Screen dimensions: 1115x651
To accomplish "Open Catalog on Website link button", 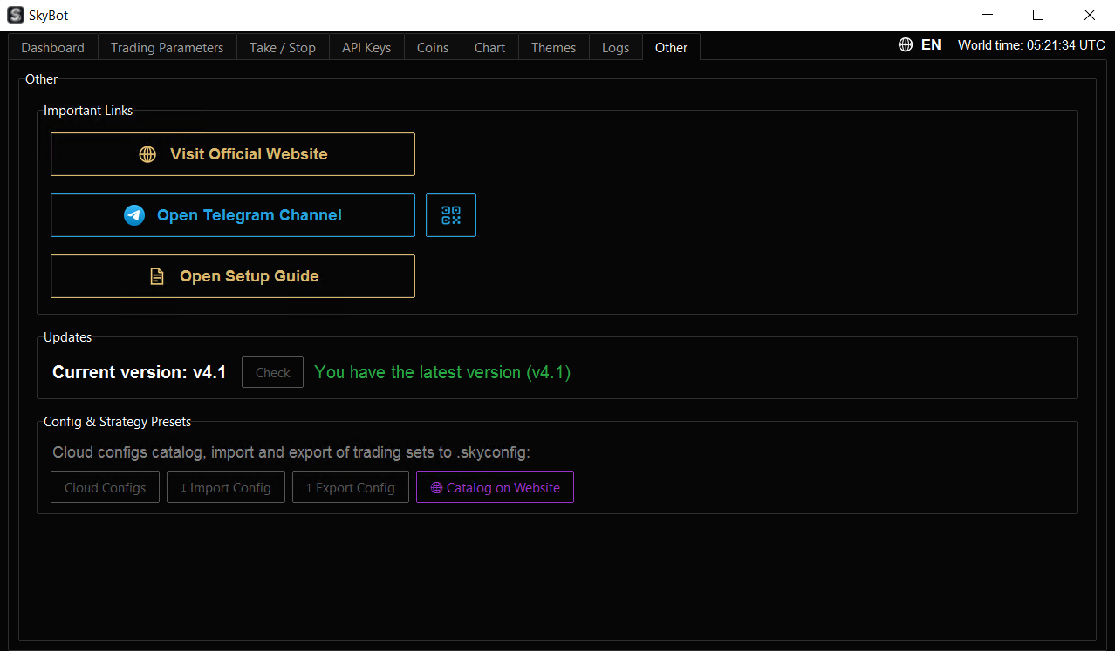I will 495,488.
